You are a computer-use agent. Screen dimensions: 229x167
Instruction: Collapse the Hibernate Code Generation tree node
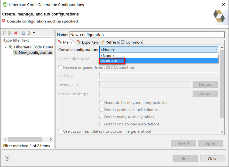coord(6,47)
